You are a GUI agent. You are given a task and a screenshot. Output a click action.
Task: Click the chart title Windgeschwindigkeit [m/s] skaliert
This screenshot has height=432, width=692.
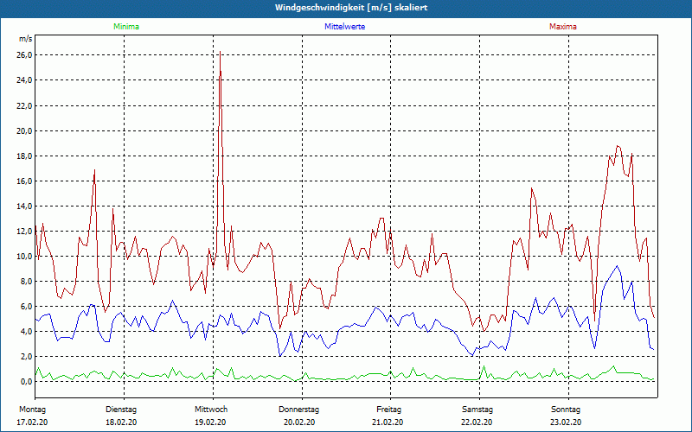(x=351, y=8)
